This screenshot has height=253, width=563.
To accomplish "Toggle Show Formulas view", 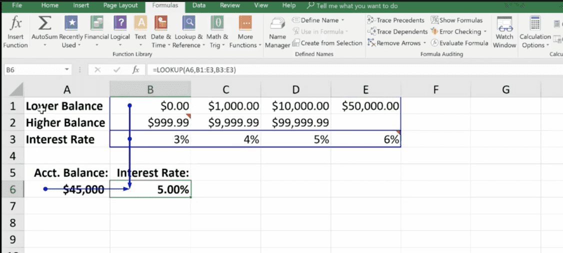I will click(456, 20).
